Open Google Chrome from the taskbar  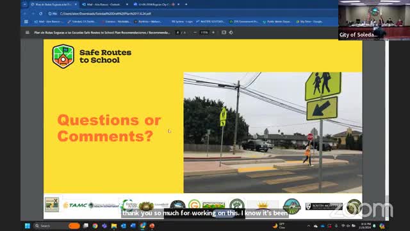click(95, 226)
